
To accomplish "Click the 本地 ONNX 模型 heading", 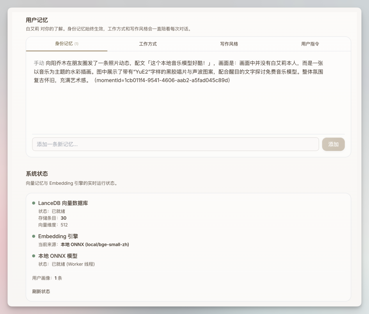I will (x=58, y=256).
